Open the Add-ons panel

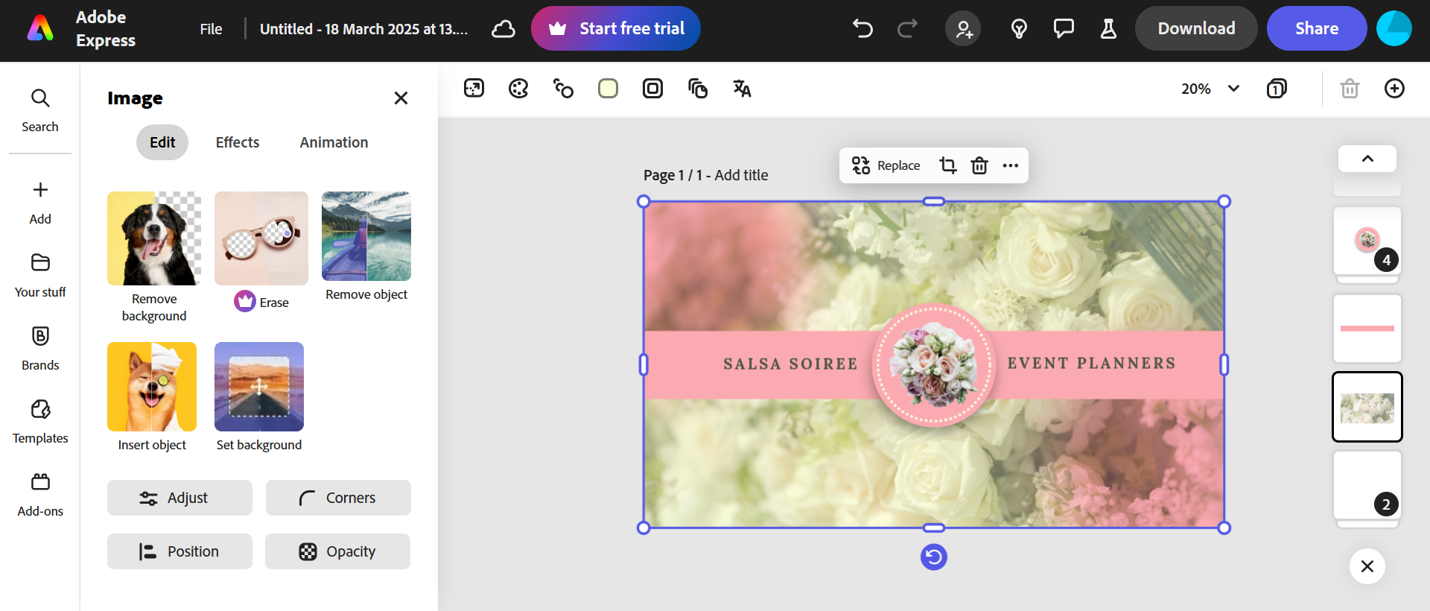40,495
